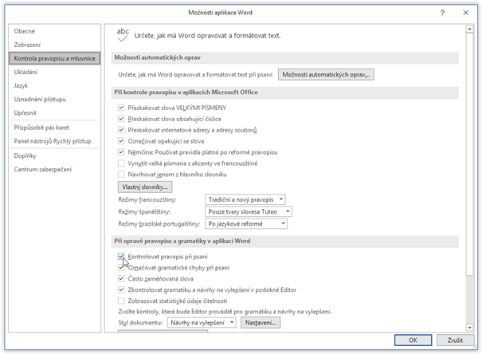This screenshot has height=354, width=482.
Task: Open the Jazyk category
Action: point(55,85)
